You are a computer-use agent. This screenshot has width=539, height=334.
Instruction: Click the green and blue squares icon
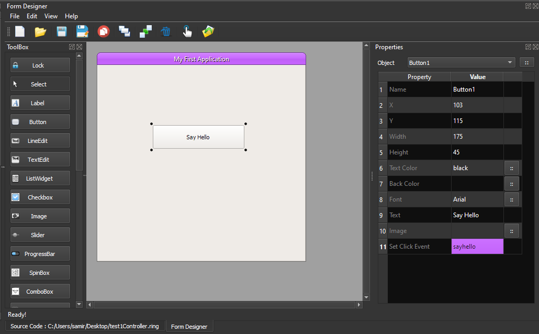[145, 31]
